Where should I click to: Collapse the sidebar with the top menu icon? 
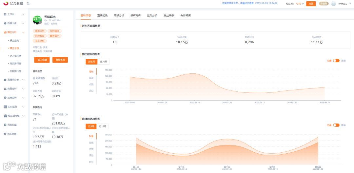[28, 3]
